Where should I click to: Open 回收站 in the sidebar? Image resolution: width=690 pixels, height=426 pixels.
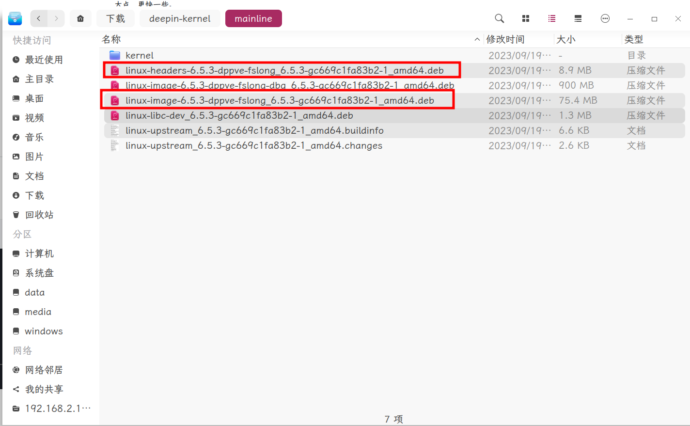39,215
